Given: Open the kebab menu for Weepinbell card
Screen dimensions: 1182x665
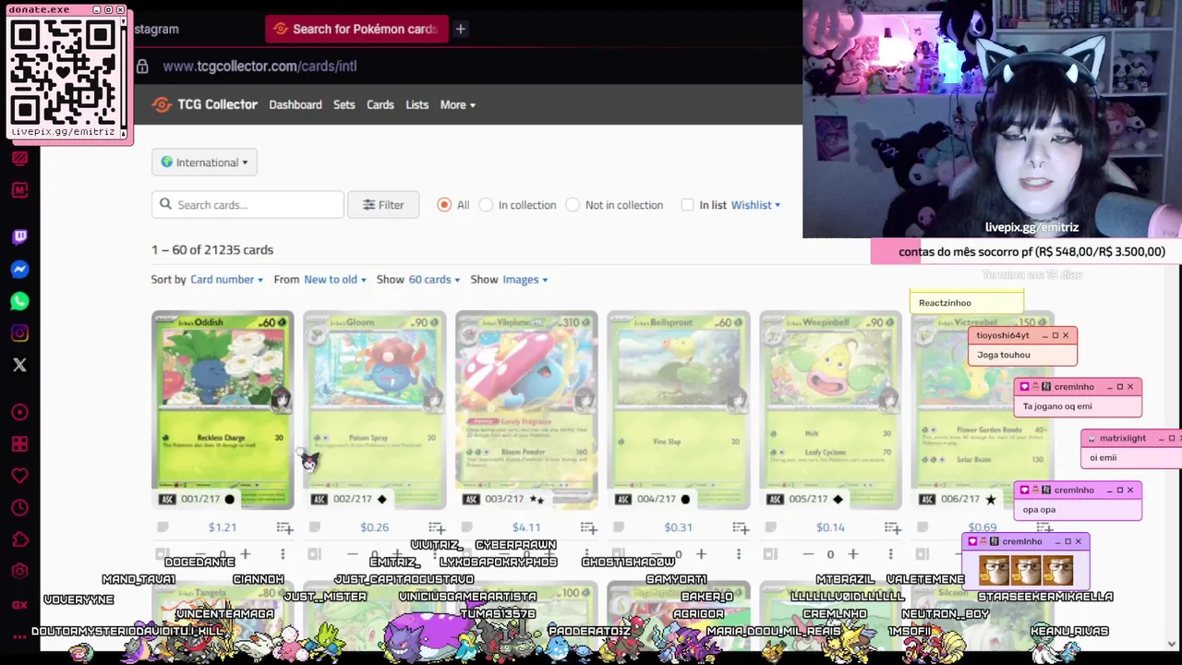Looking at the screenshot, I should [890, 554].
